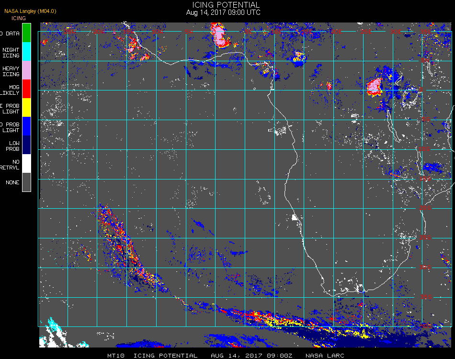Click the 'NASA Langley (M04.0)' label
The width and height of the screenshot is (455, 359).
tap(30, 11)
